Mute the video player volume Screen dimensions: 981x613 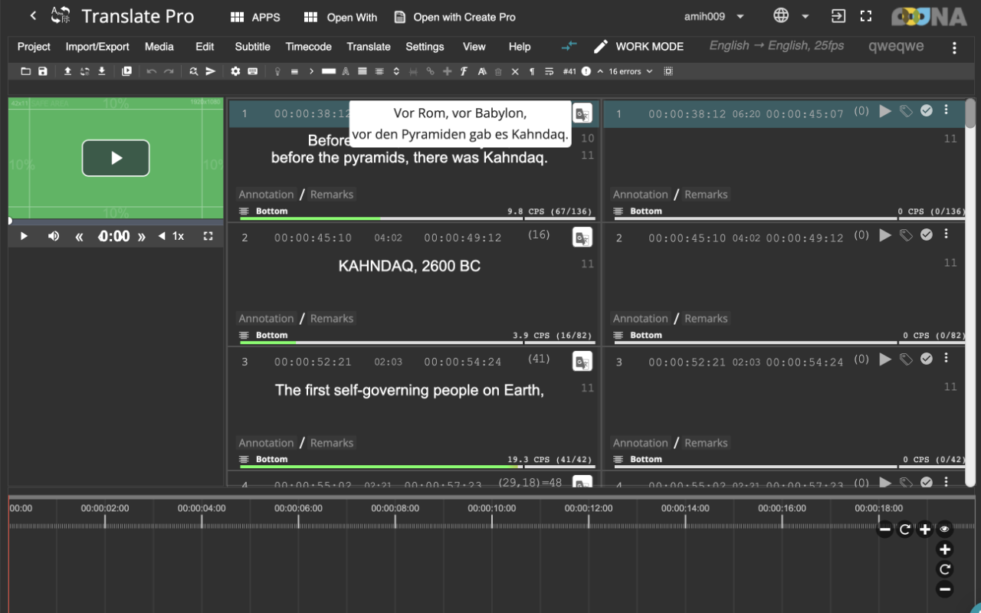click(54, 236)
